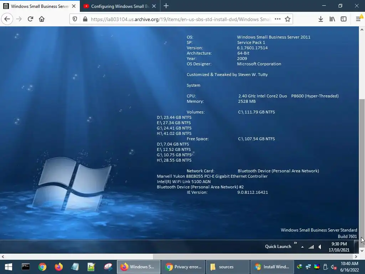Screen dimensions: 365x274
Task: Open the pinned notebook app on taskbar
Action: point(75,267)
